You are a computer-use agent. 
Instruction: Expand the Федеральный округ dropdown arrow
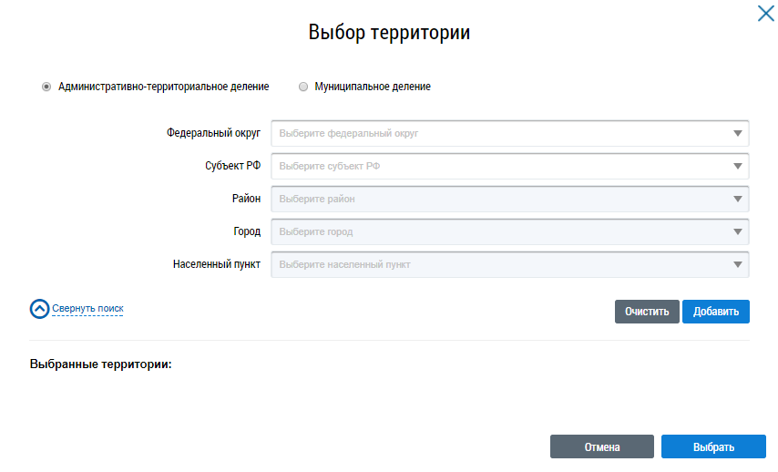[738, 134]
